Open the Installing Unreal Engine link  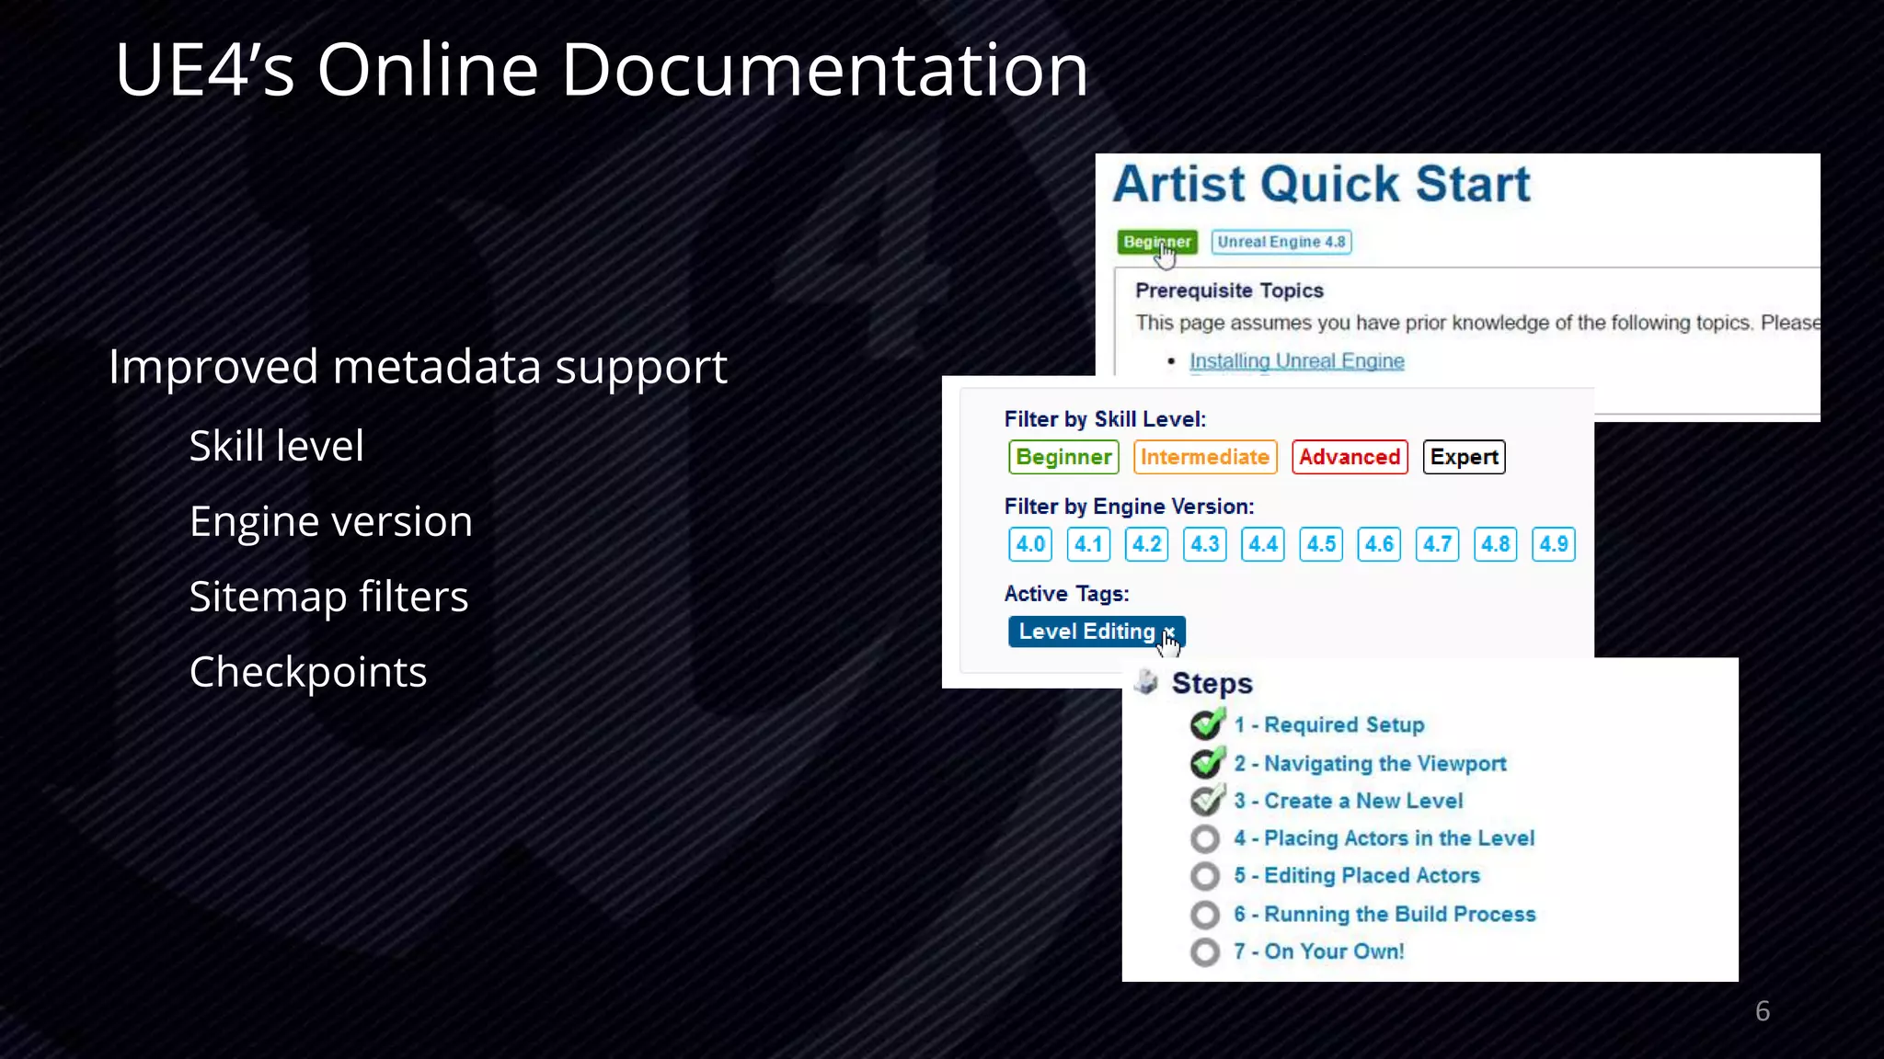pos(1297,361)
